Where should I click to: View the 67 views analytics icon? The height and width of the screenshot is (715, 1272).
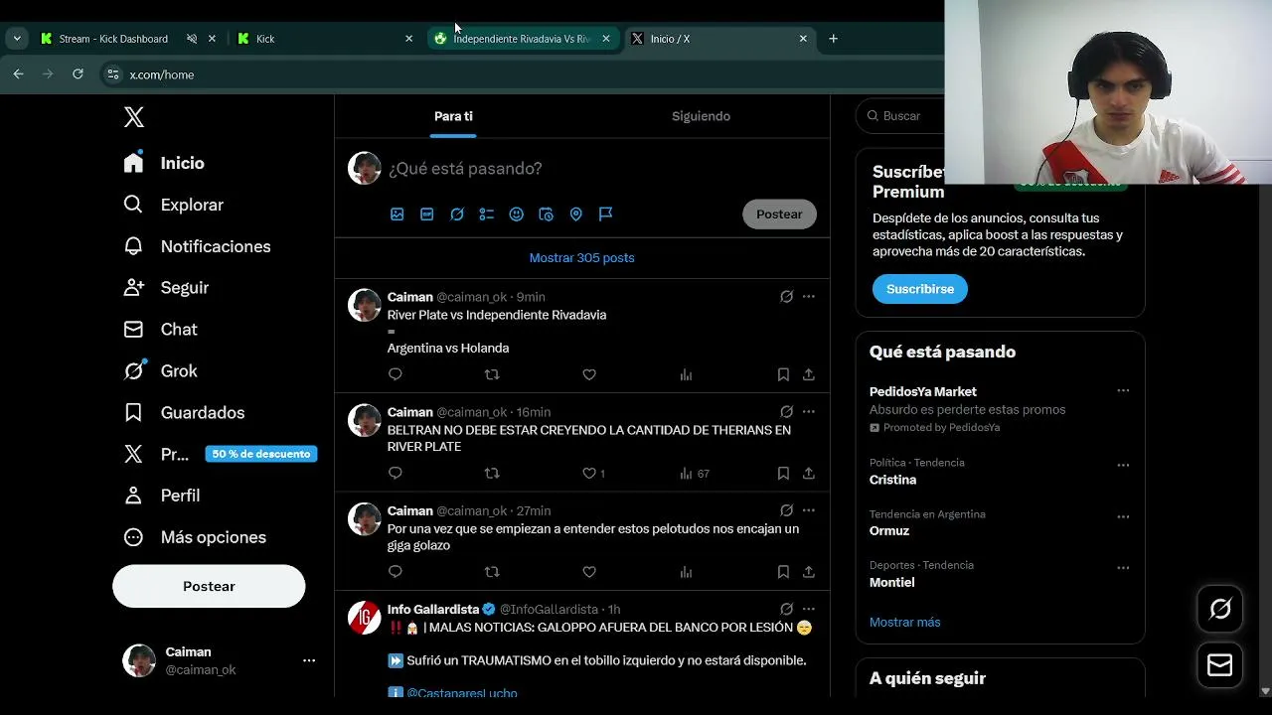pos(694,474)
